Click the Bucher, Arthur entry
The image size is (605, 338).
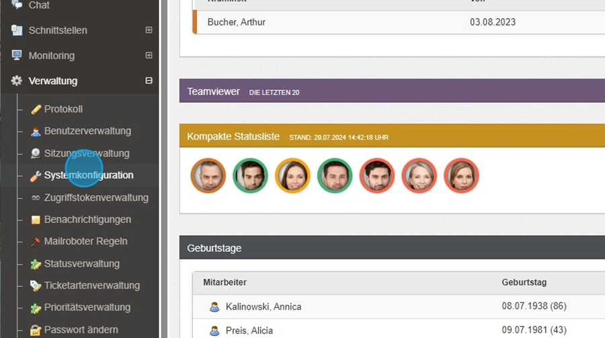tap(237, 22)
